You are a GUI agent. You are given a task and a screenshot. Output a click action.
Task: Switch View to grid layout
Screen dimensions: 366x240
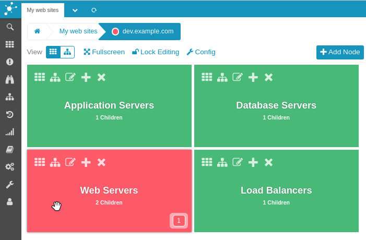[x=53, y=52]
